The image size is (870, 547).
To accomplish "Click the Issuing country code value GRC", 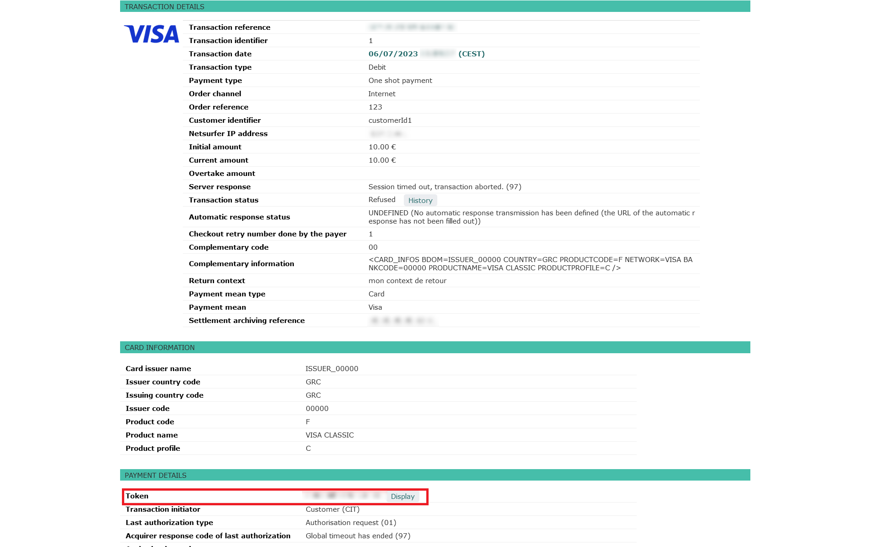I will [313, 395].
